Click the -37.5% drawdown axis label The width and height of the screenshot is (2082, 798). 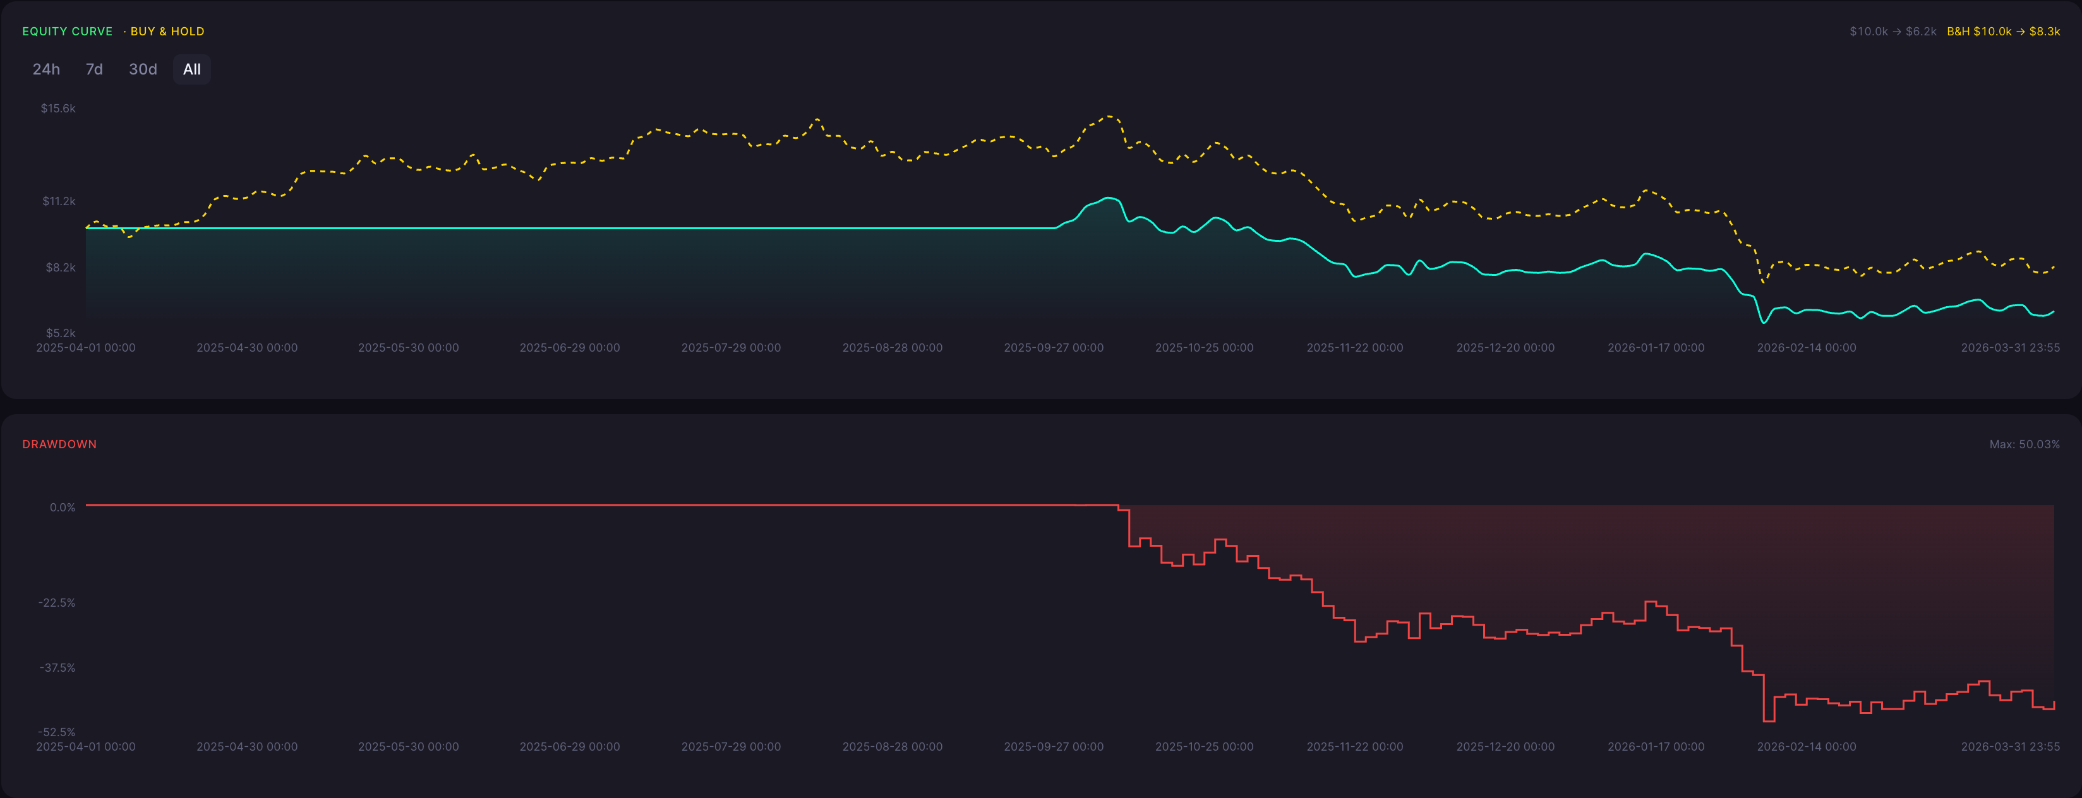pyautogui.click(x=57, y=668)
